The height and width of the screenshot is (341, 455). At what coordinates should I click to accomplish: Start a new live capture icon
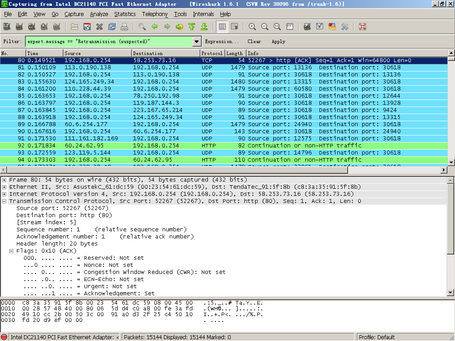click(x=32, y=27)
